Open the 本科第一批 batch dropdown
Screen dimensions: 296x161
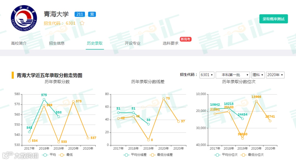click(x=233, y=75)
